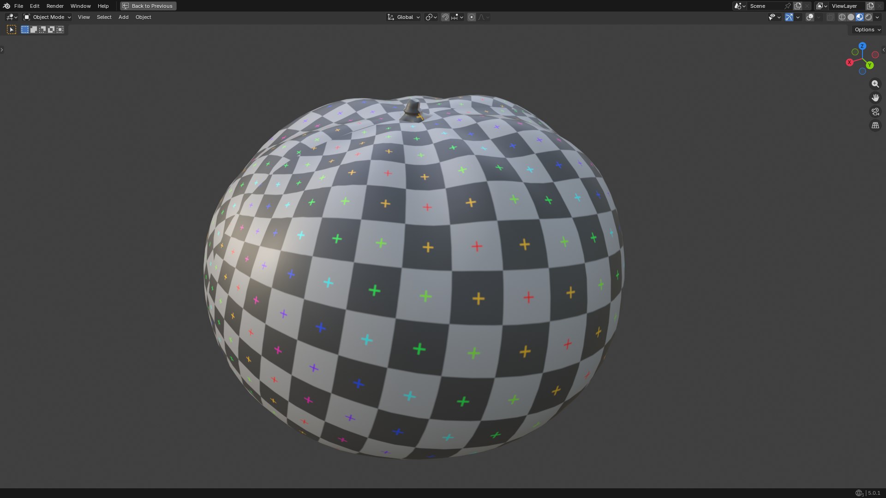The height and width of the screenshot is (498, 886).
Task: Open the shading options dropdown
Action: pos(877,17)
